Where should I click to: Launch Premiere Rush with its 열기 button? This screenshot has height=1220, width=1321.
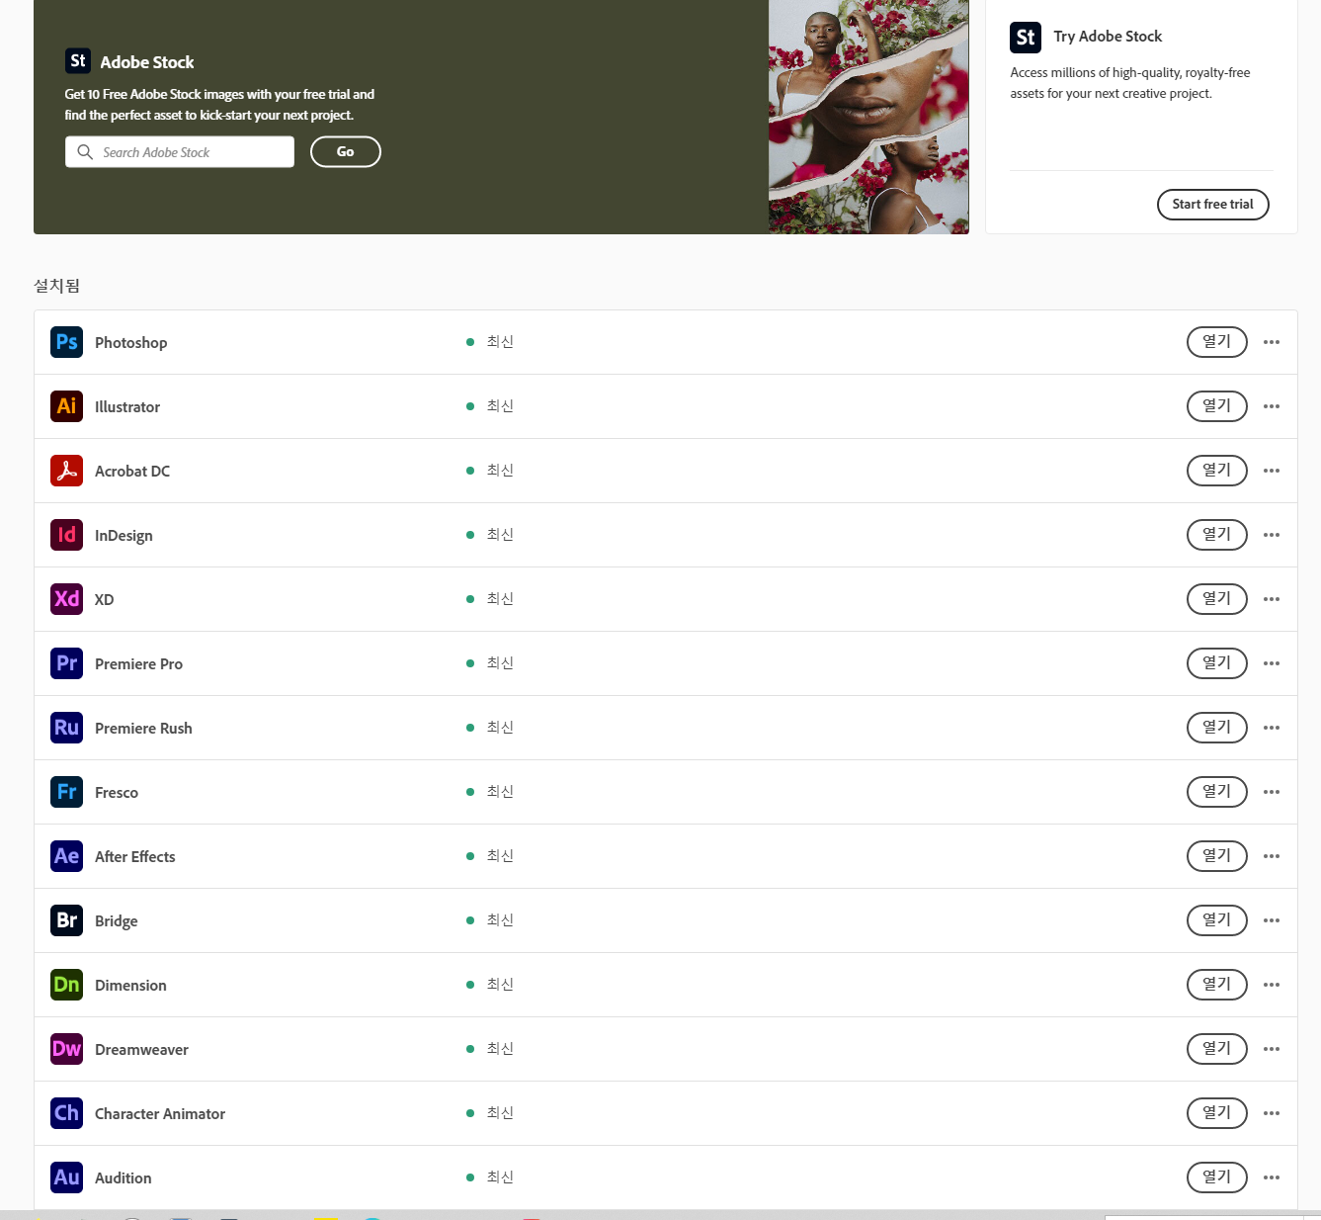tap(1217, 728)
